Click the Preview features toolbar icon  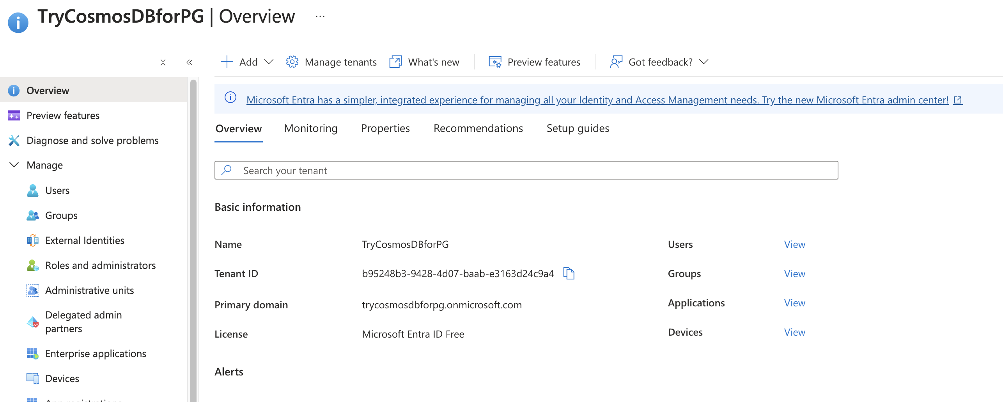pos(495,62)
